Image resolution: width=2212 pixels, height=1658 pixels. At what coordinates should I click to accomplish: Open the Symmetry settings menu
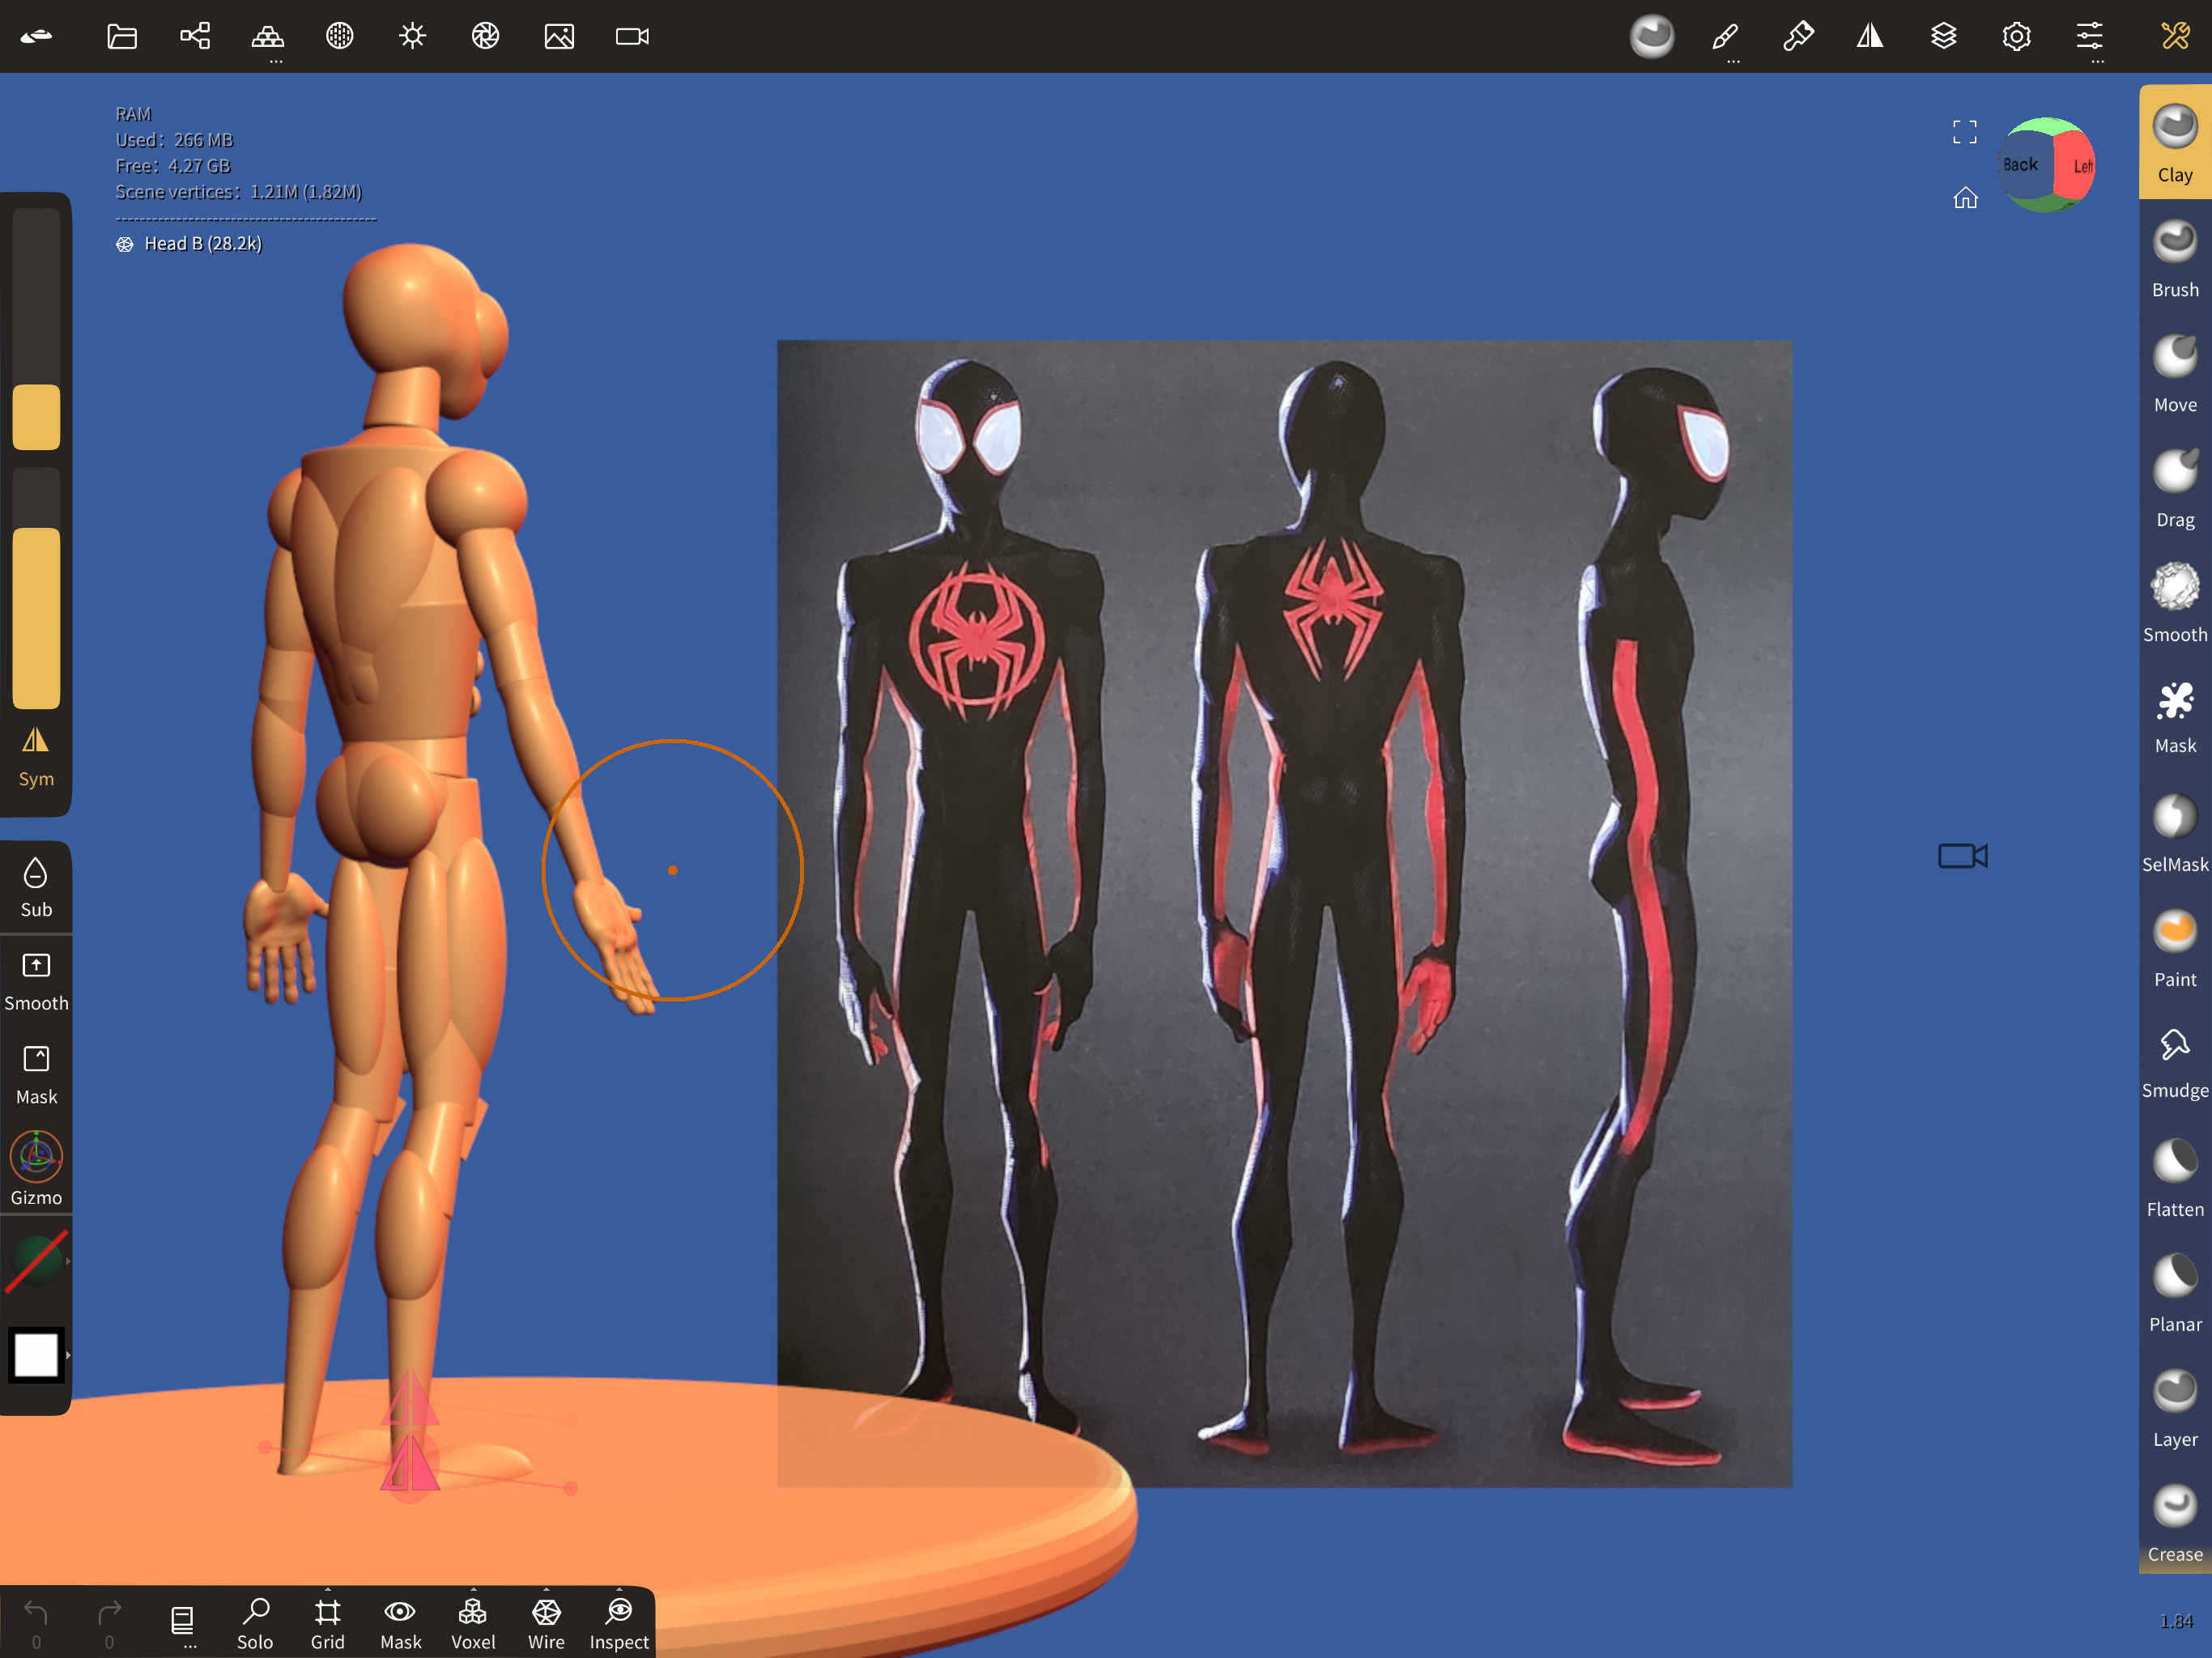click(x=1870, y=37)
